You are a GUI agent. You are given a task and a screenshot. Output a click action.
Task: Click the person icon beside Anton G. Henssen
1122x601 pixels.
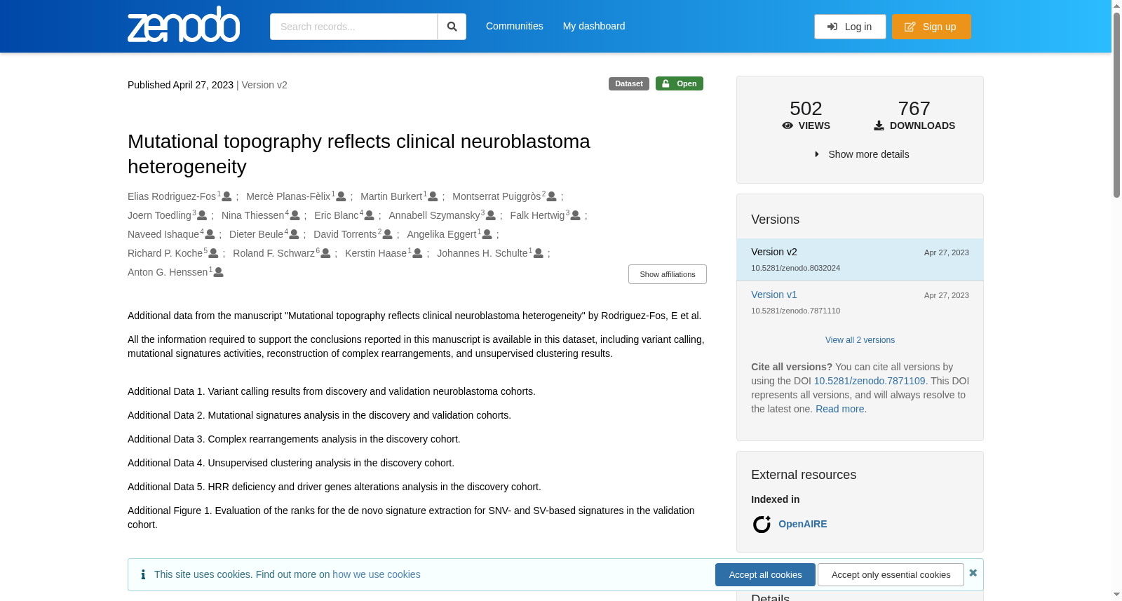(x=218, y=272)
